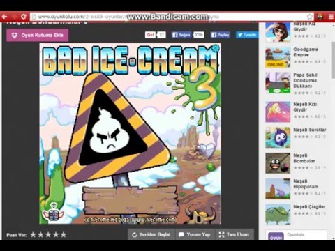335x251 pixels.
Task: Rate the game two stars
Action: click(x=40, y=235)
